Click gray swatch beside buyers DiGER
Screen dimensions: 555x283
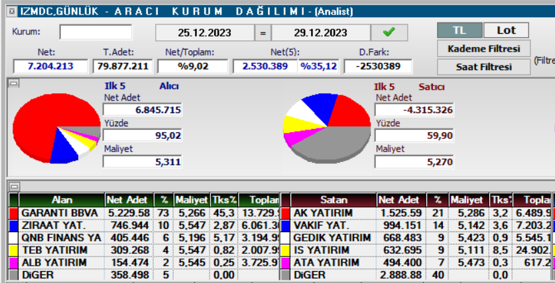point(13,275)
